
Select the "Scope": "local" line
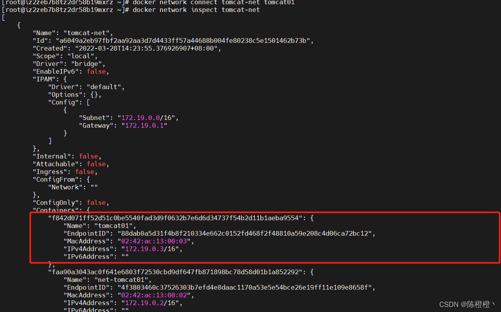click(65, 56)
